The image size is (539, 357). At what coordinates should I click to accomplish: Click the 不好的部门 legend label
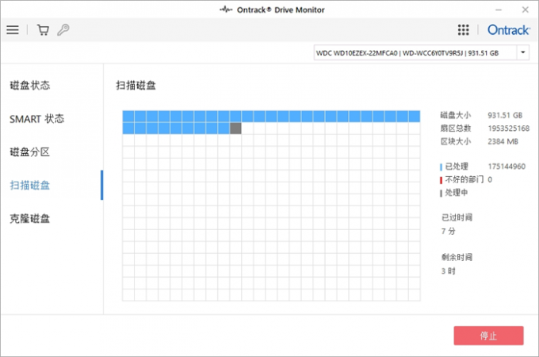pos(464,179)
